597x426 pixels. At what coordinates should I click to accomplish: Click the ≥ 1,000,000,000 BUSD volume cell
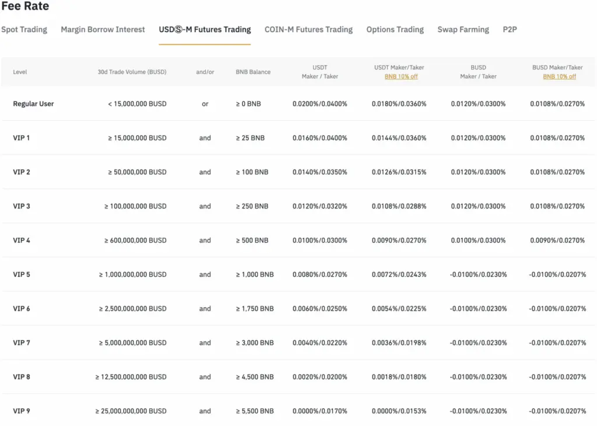(132, 274)
